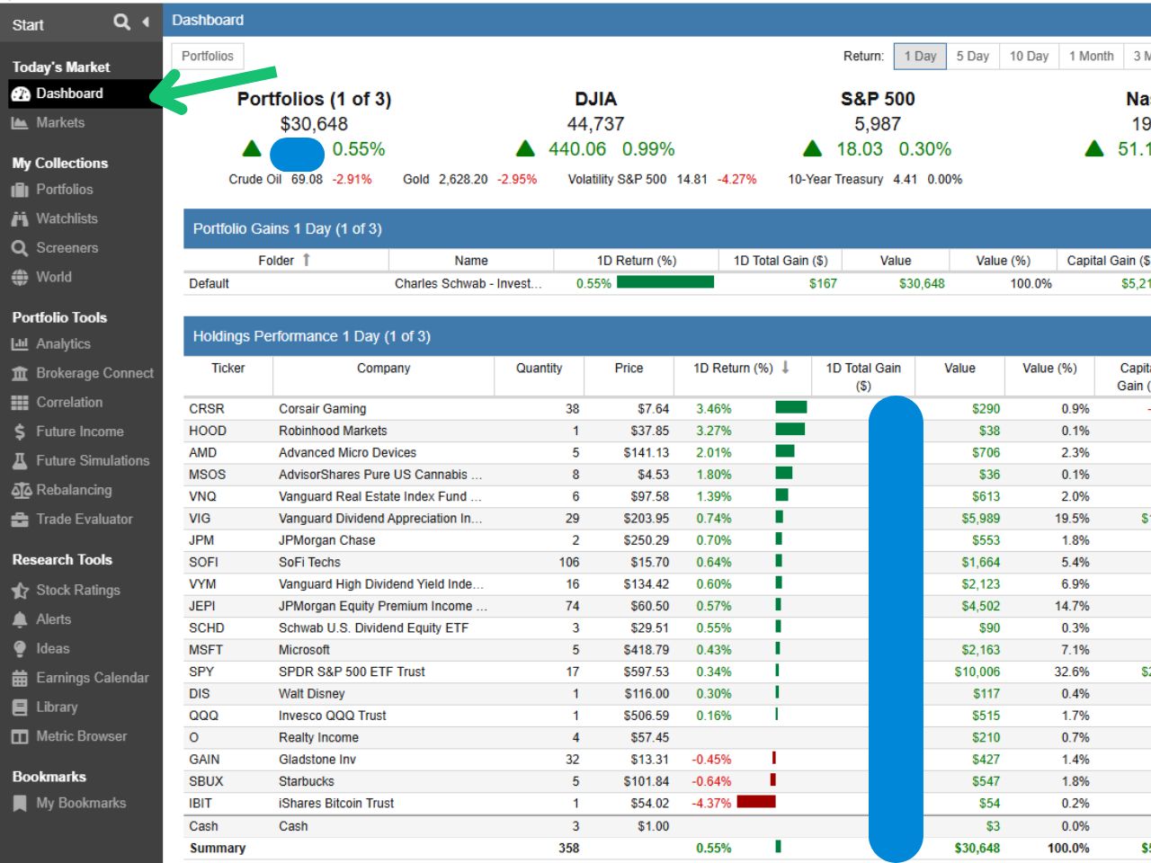This screenshot has width=1151, height=863.
Task: Sort holdings by Quantity column header
Action: point(539,368)
